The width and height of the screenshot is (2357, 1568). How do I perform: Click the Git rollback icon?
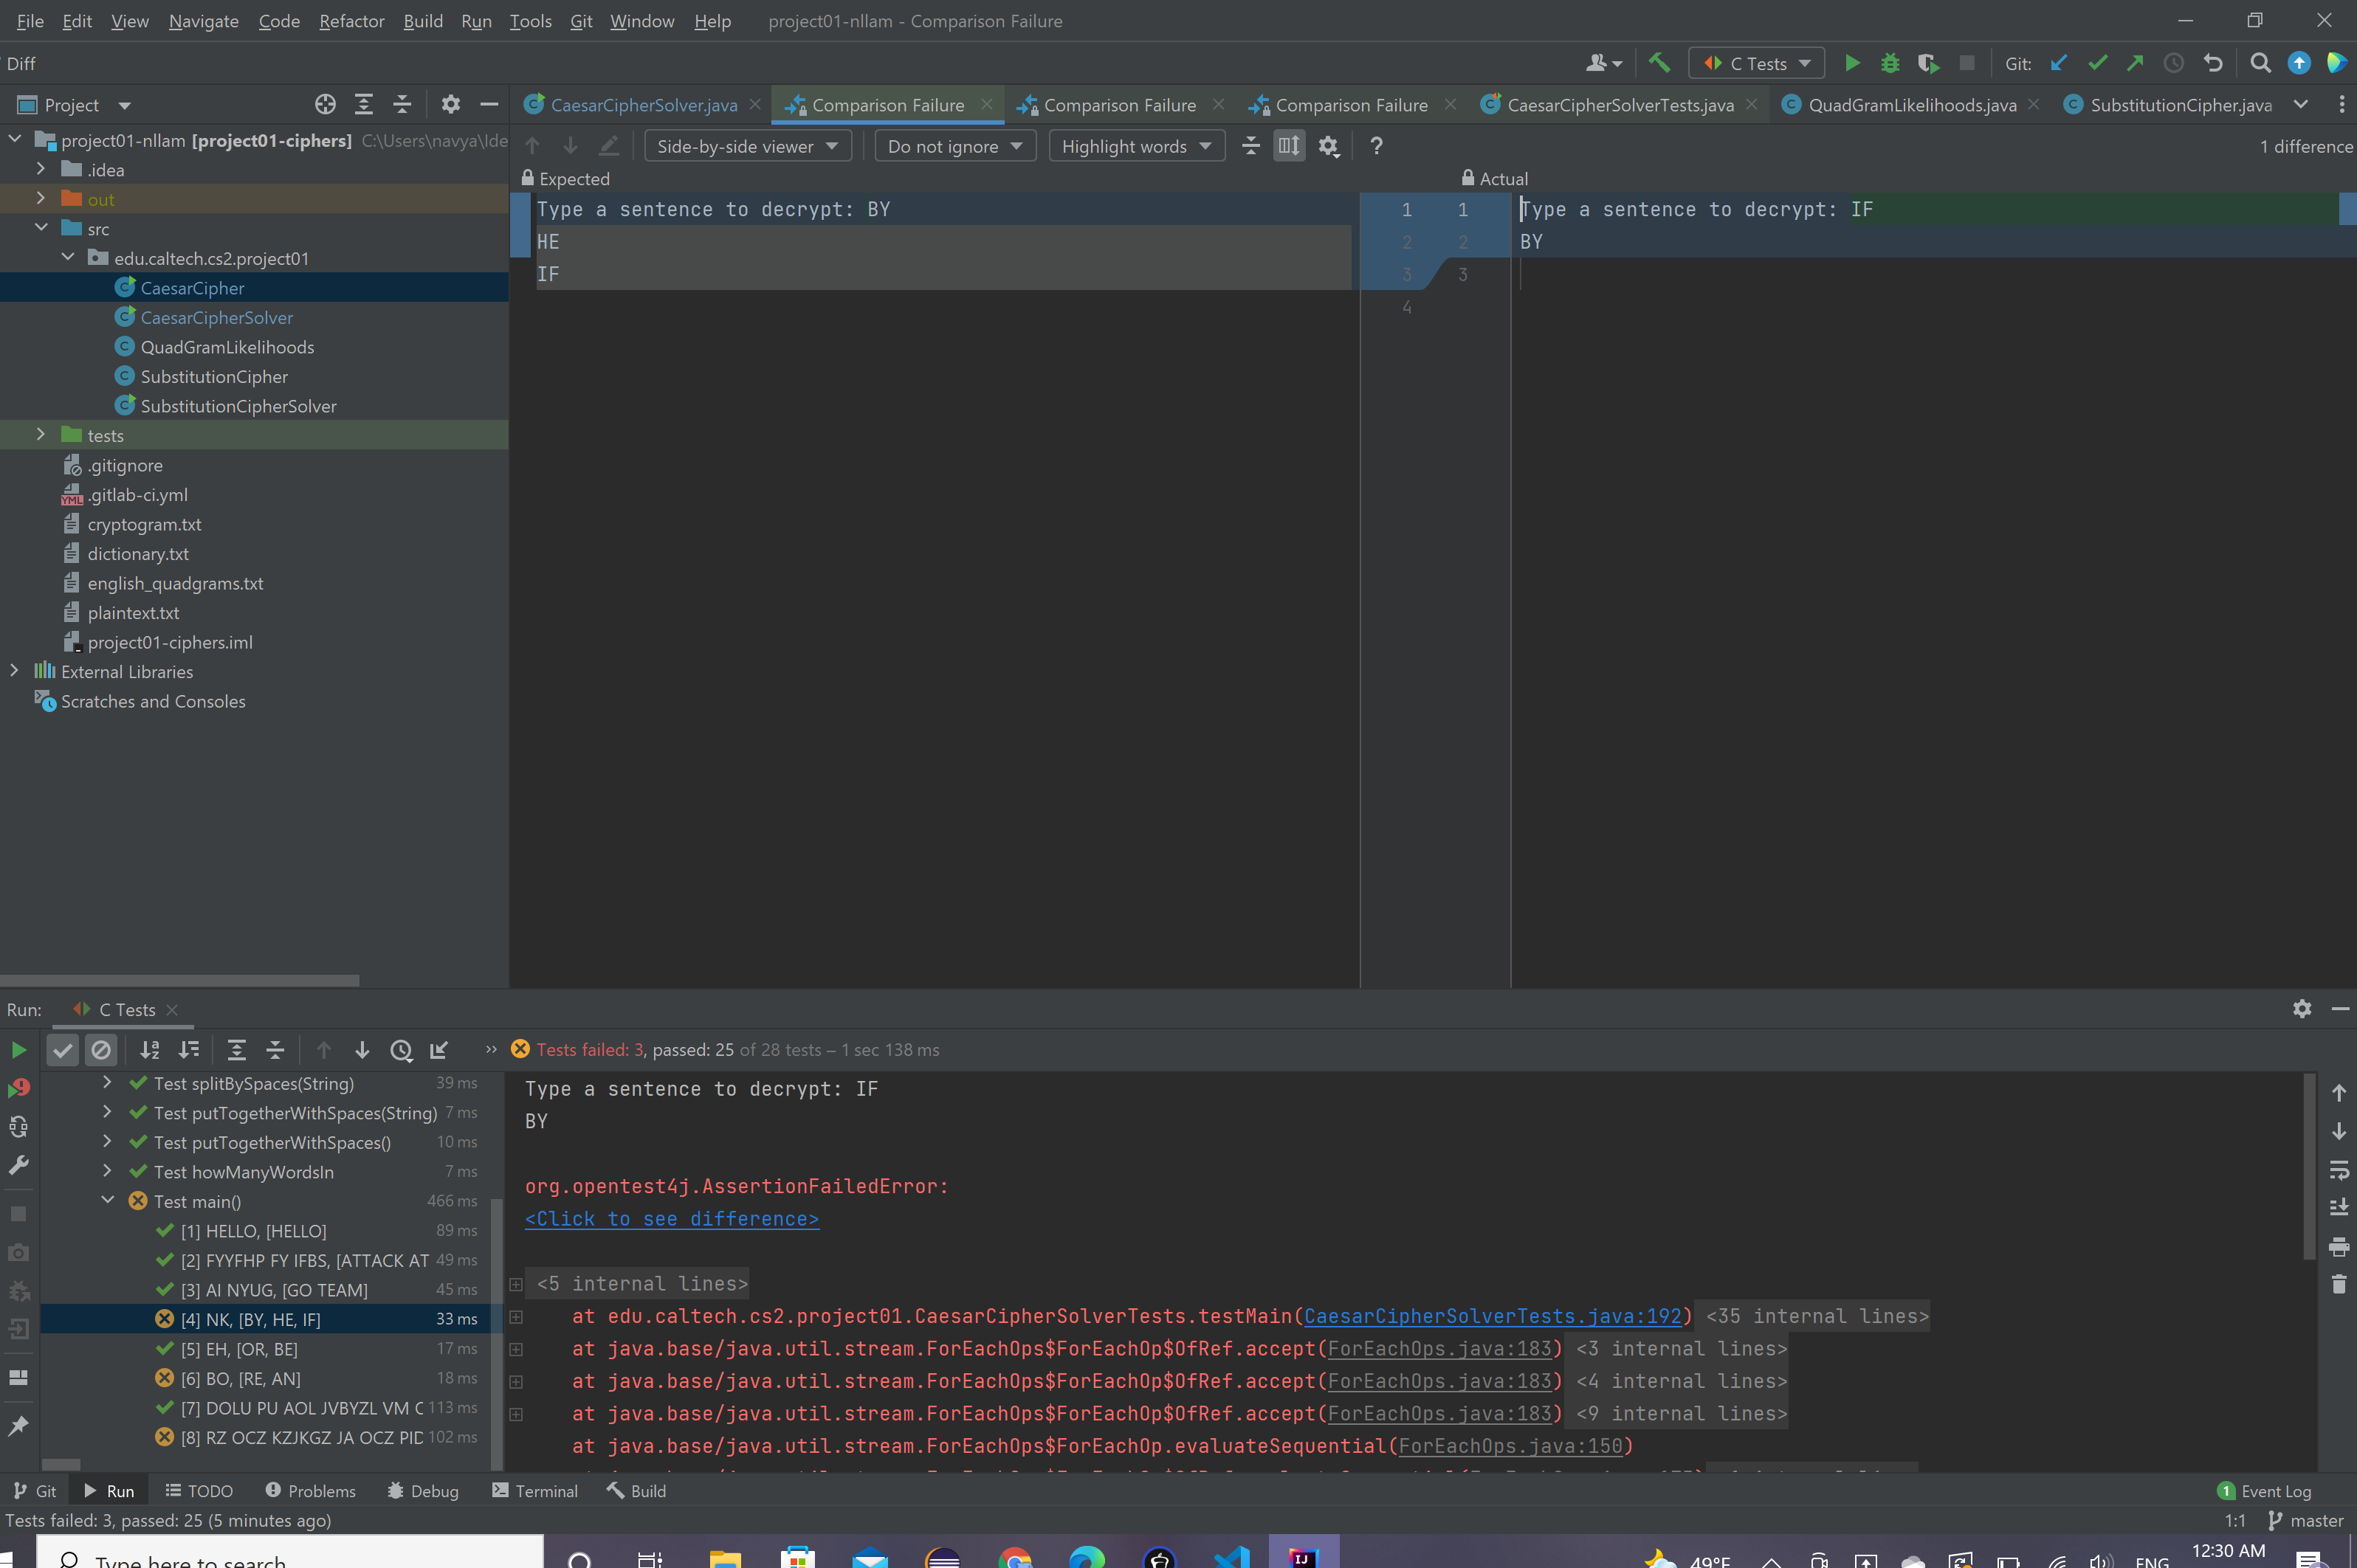(x=2213, y=63)
